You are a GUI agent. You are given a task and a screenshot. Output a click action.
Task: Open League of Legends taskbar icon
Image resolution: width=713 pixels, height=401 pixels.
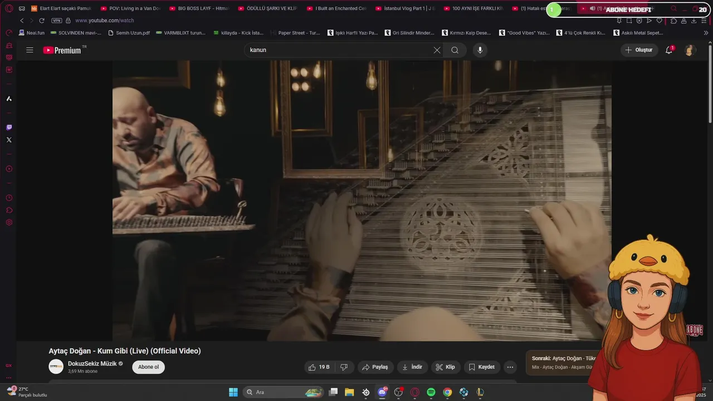pos(480,392)
